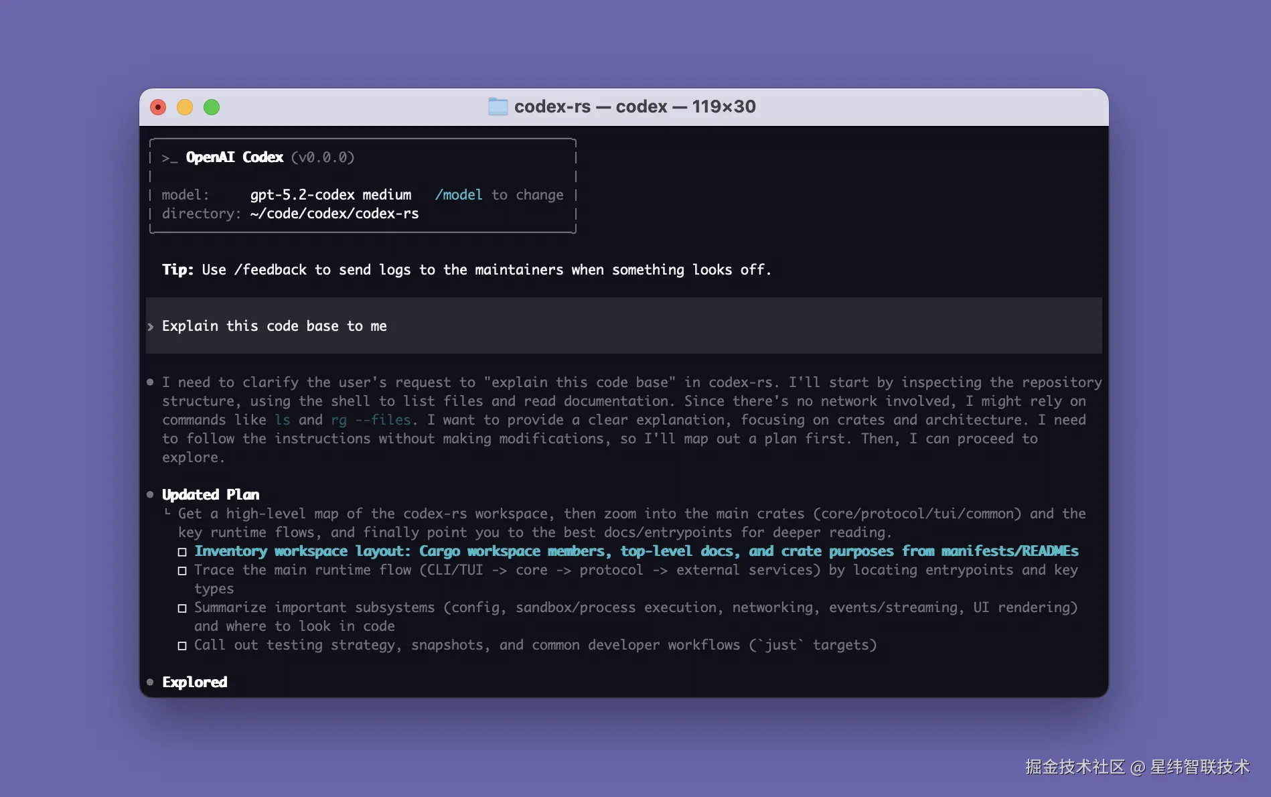Collapse the Updated Plan section
The height and width of the screenshot is (797, 1271).
[x=210, y=494]
